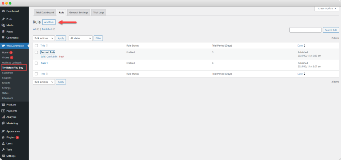The width and height of the screenshot is (341, 160).
Task: Click the Media icon in sidebar
Action: [x=3, y=25]
